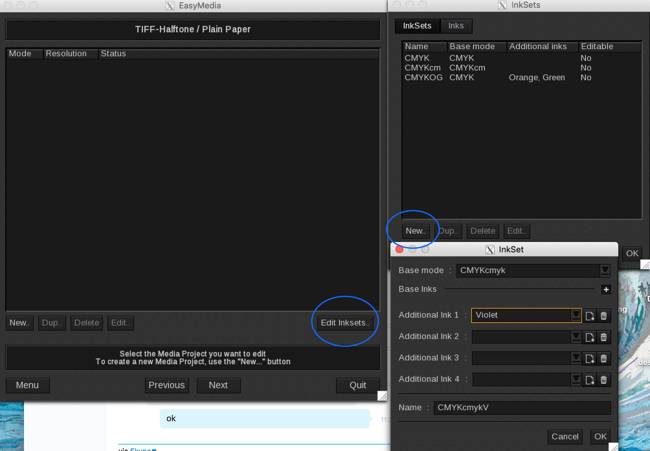Open the Base mode CMYKcmyk dropdown
Viewport: 650px width, 451px height.
(x=605, y=270)
